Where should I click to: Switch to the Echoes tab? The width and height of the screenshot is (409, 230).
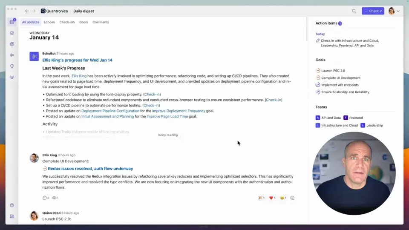tap(49, 22)
